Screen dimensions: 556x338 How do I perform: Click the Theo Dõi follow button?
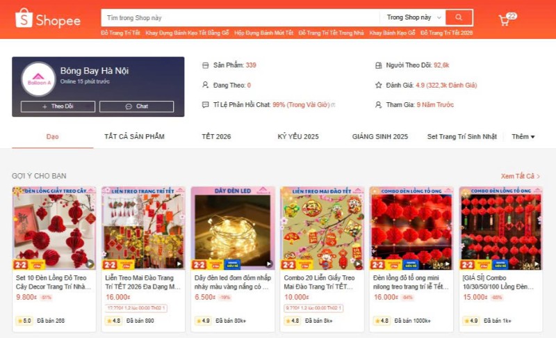point(58,106)
